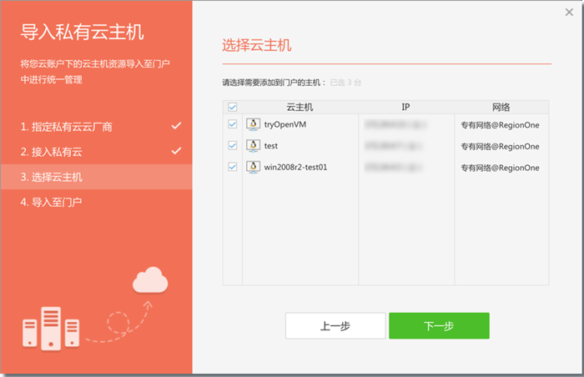Viewport: 584px width, 377px height.
Task: Go to step 1 指定私有云厂商
Action: (x=67, y=127)
